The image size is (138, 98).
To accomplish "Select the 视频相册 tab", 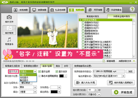I will coord(76,10).
